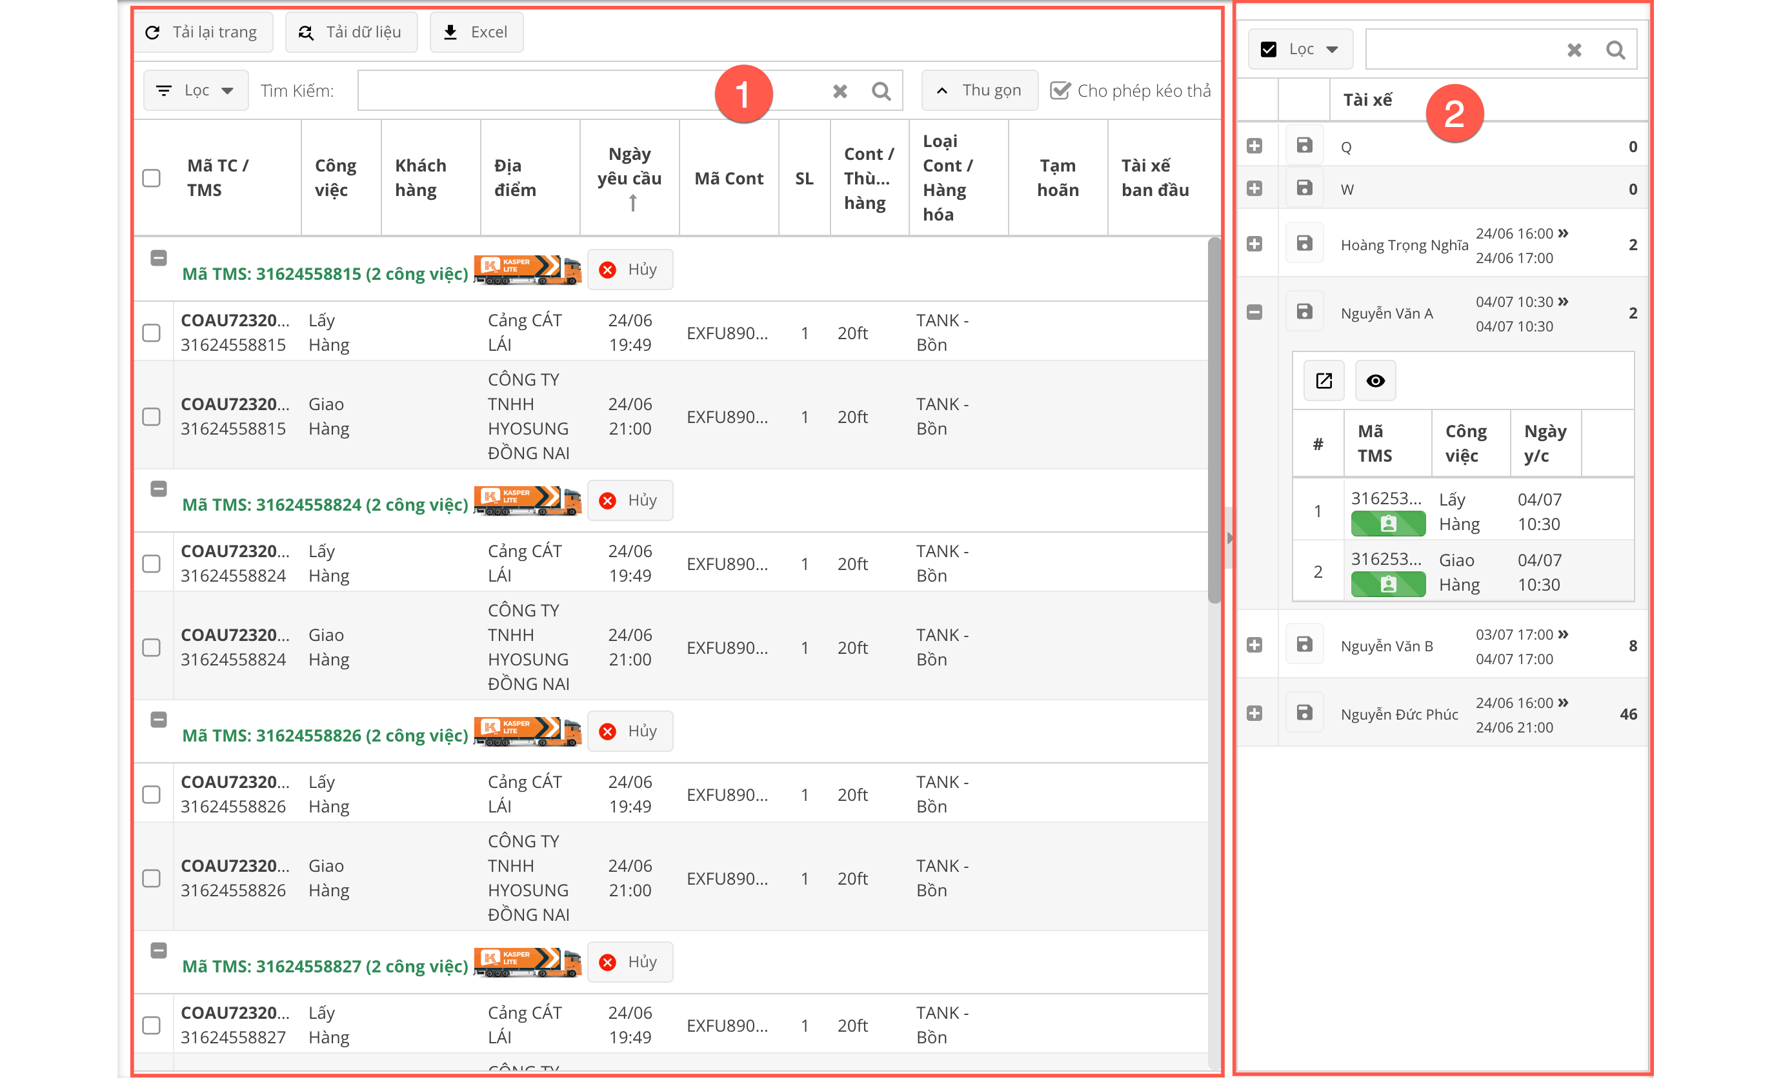This screenshot has height=1082, width=1772.
Task: Click the eye icon in Nguyễn Văn A's details
Action: coord(1374,381)
